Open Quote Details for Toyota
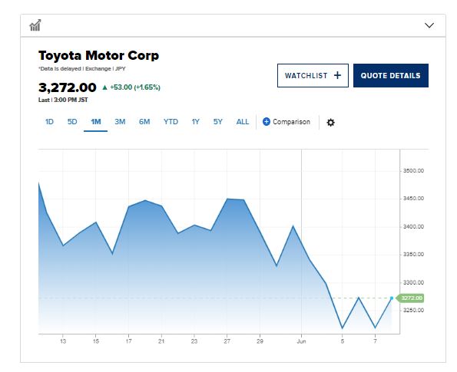 (x=391, y=76)
